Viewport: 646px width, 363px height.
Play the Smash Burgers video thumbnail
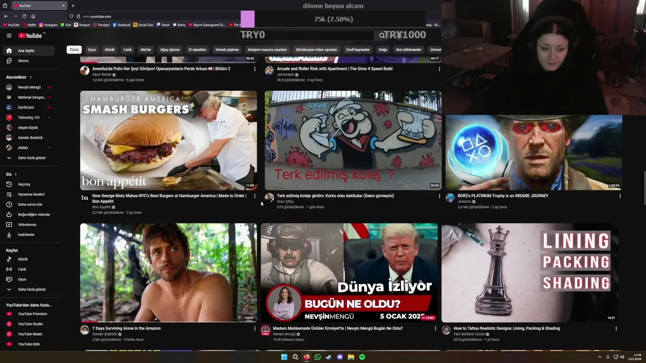coord(169,140)
